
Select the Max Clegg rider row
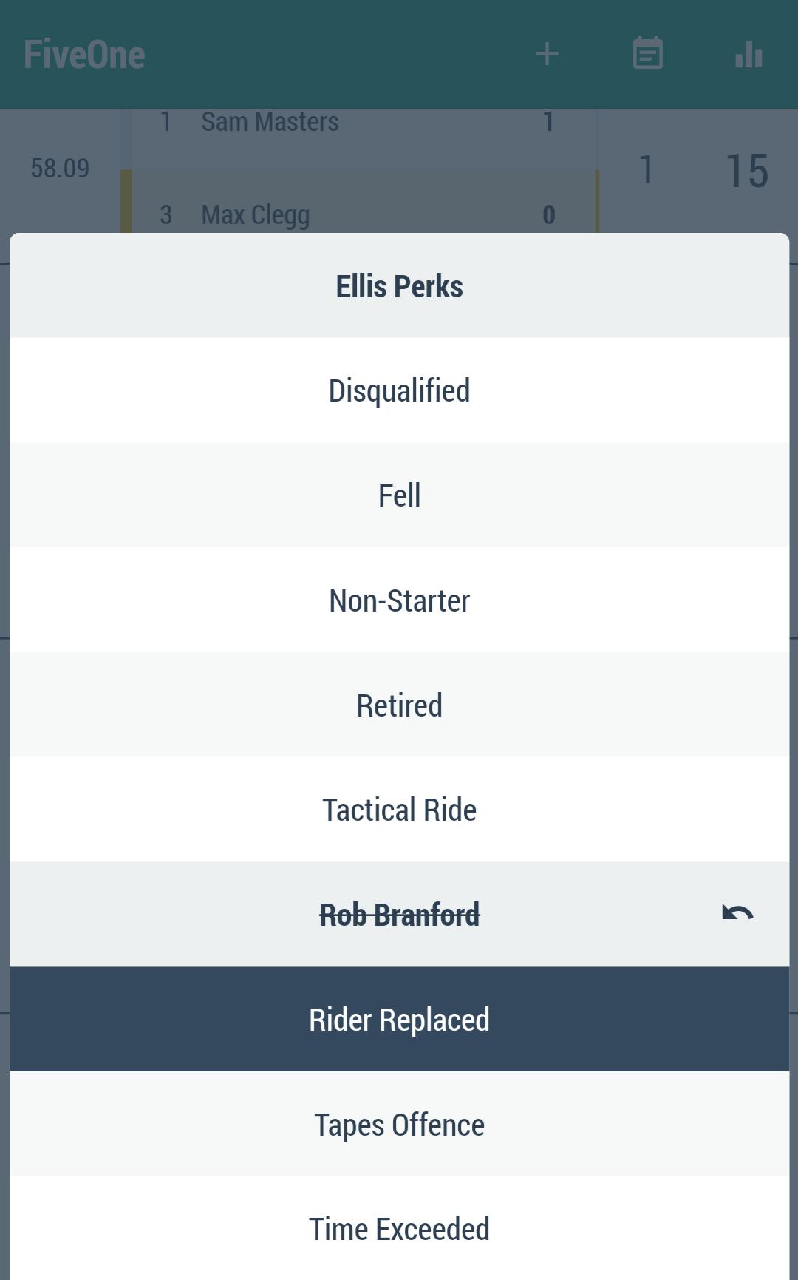coord(255,215)
